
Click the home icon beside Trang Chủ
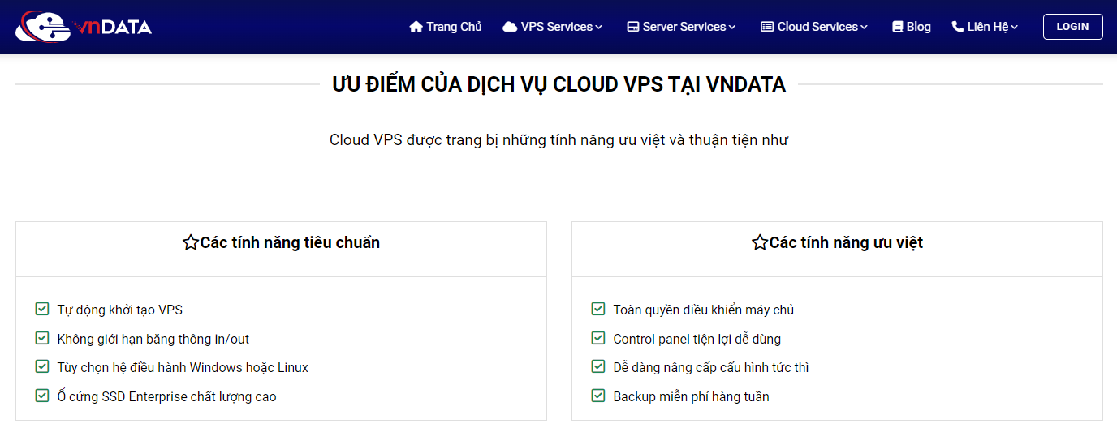pos(416,27)
